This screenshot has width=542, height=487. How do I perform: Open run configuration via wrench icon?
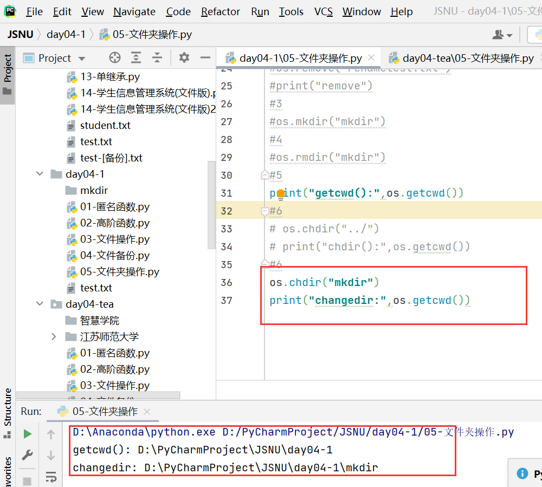pos(27,455)
